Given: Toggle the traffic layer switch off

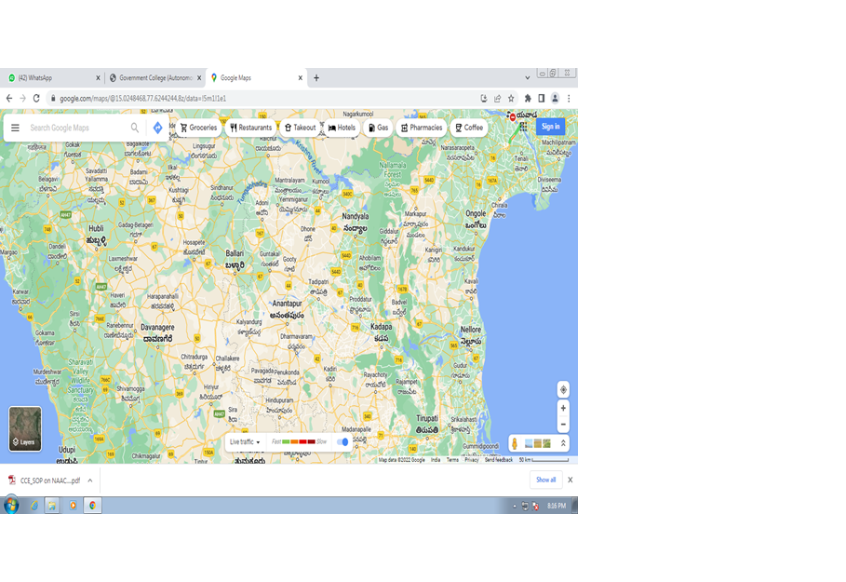Looking at the screenshot, I should pos(342,441).
